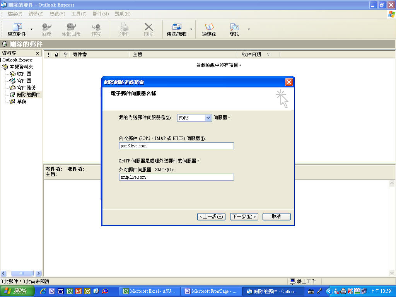Click the 線上工作 status bar indicator

pos(303,282)
